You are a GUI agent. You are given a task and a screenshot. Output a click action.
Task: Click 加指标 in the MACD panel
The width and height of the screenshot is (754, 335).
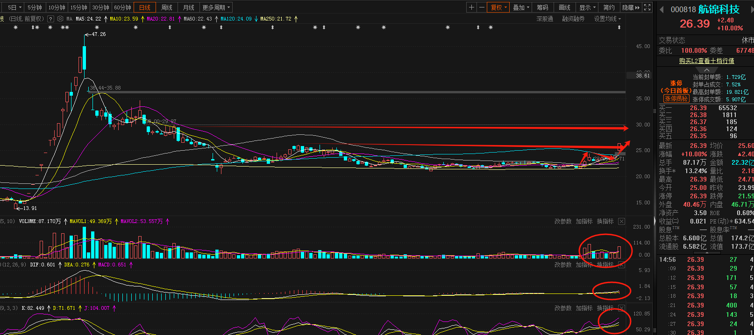(x=584, y=265)
